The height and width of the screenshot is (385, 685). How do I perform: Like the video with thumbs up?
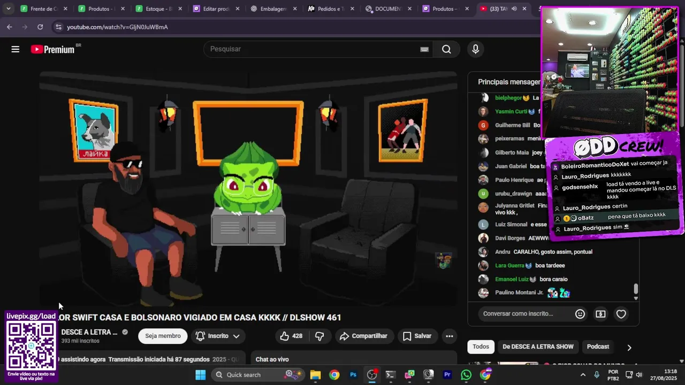point(291,336)
